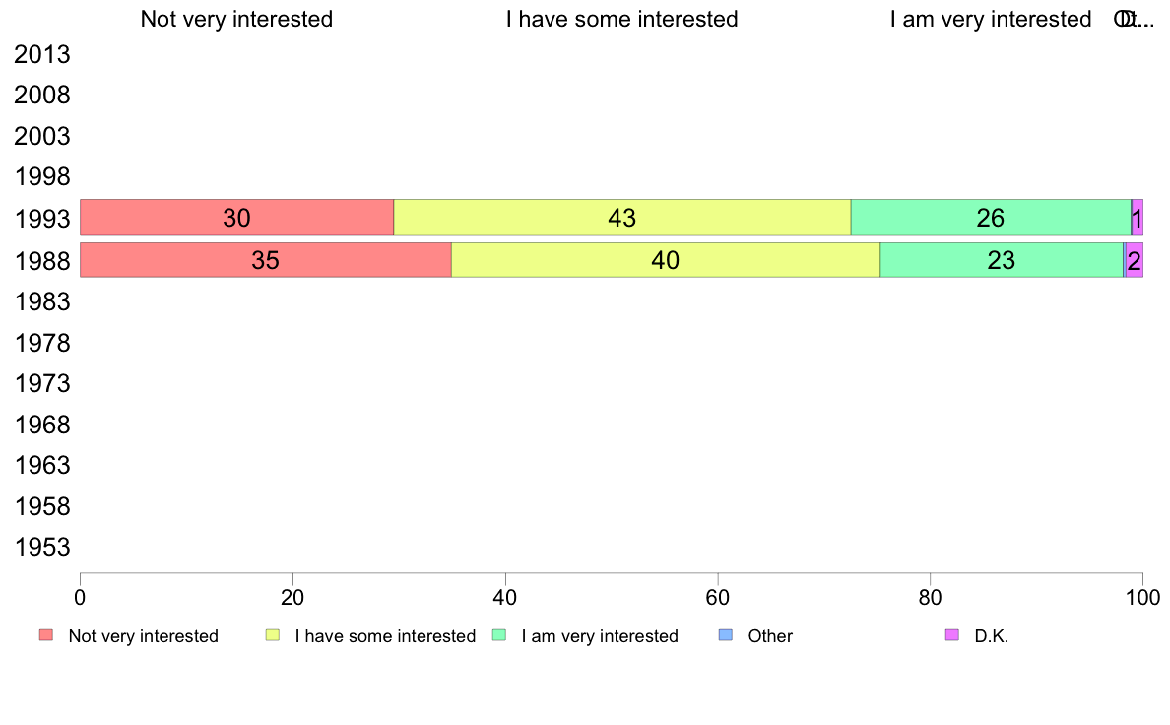Click the 1993 year axis label
Image resolution: width=1170 pixels, height=725 pixels.
(x=42, y=219)
